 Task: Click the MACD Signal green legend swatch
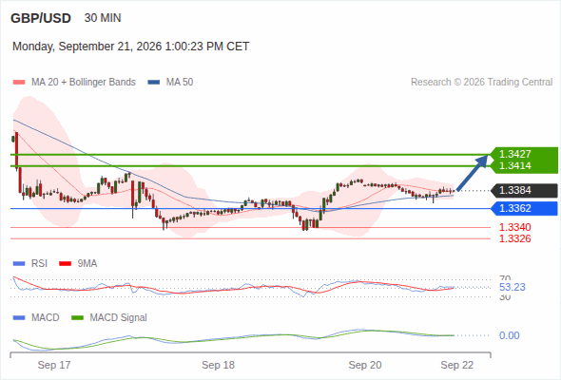click(77, 318)
